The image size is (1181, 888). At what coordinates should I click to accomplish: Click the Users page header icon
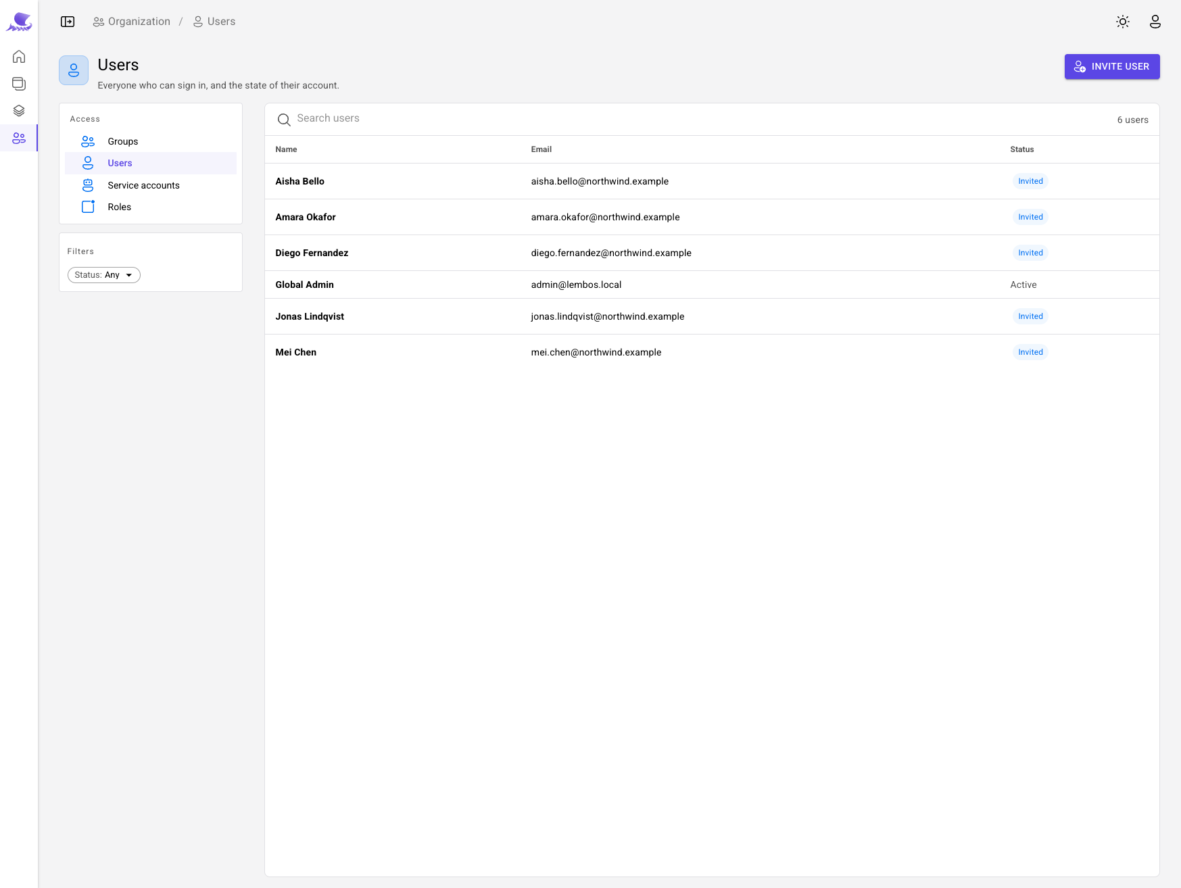(x=74, y=70)
